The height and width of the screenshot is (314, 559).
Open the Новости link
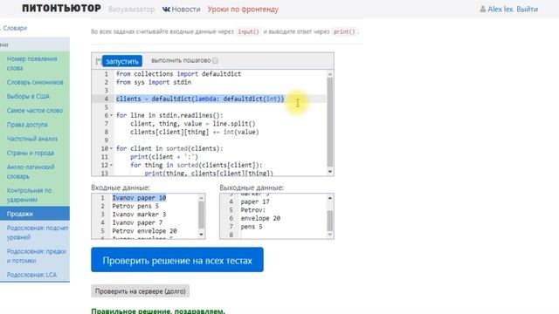click(x=186, y=10)
